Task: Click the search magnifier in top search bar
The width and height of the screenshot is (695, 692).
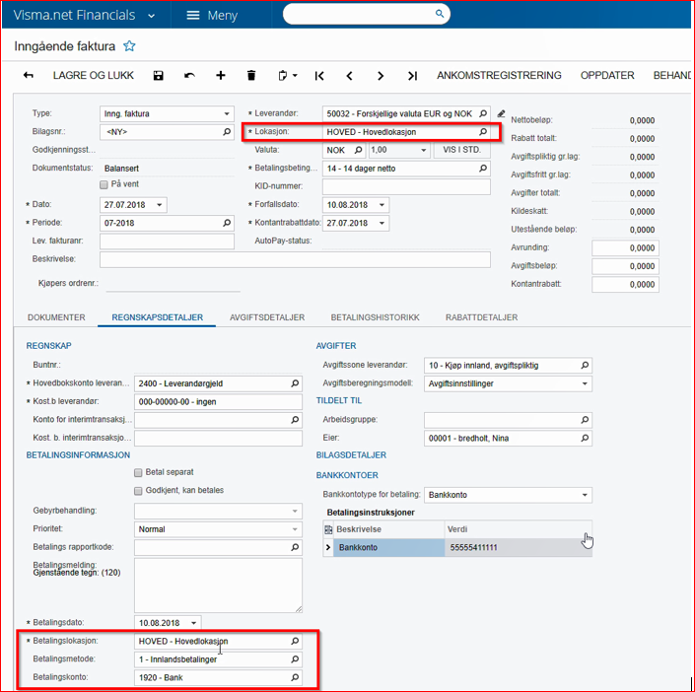Action: click(440, 14)
